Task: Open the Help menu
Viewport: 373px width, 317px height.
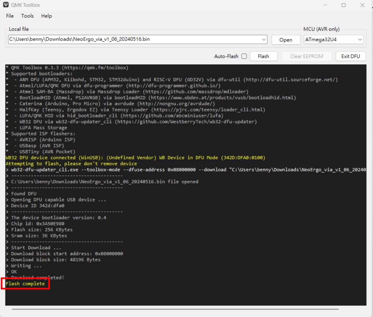Action: pos(46,16)
